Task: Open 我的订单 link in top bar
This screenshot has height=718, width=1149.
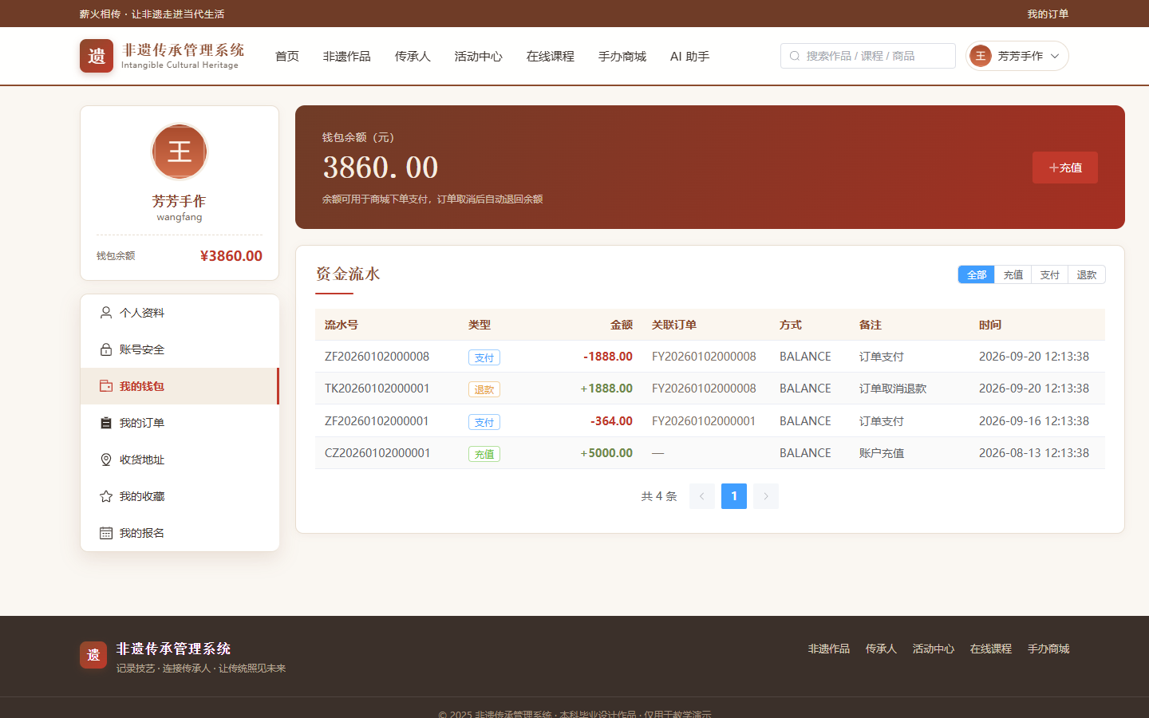Action: click(x=1048, y=14)
